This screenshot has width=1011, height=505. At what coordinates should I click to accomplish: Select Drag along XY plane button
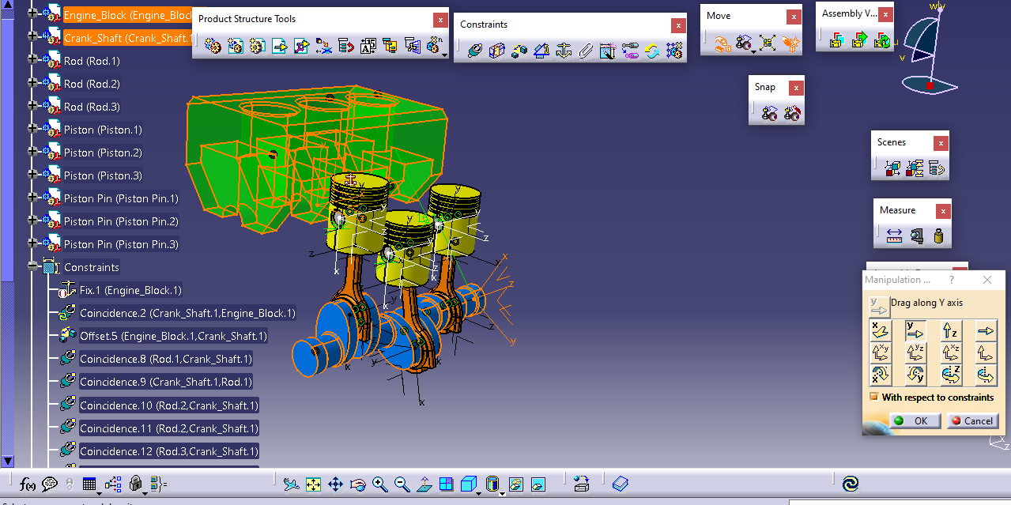[881, 352]
